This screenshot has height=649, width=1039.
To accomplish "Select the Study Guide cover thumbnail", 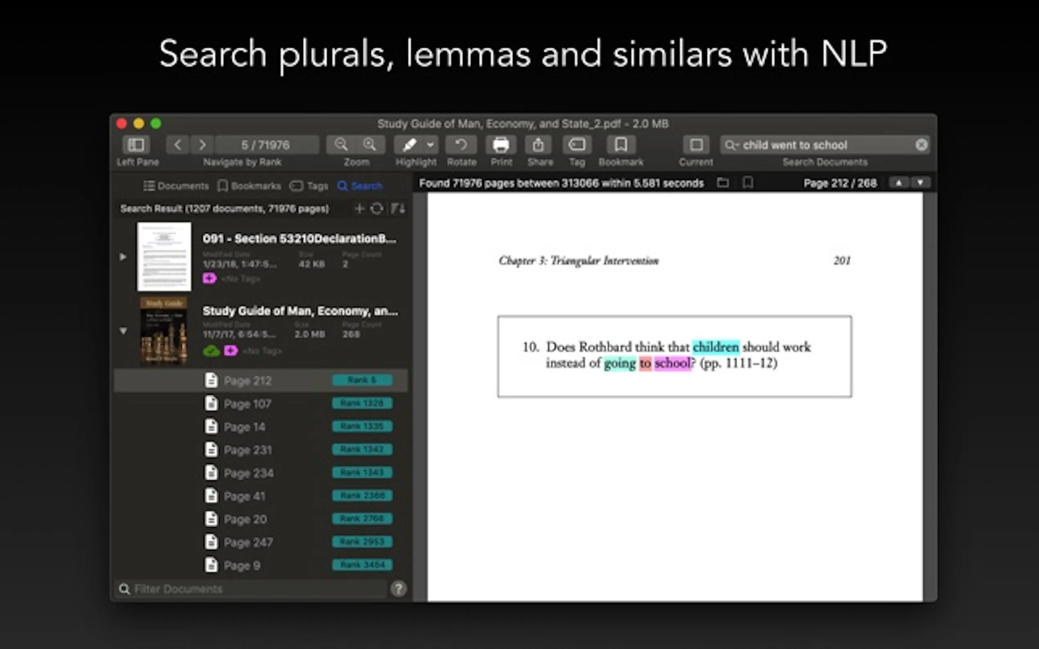I will pos(164,331).
